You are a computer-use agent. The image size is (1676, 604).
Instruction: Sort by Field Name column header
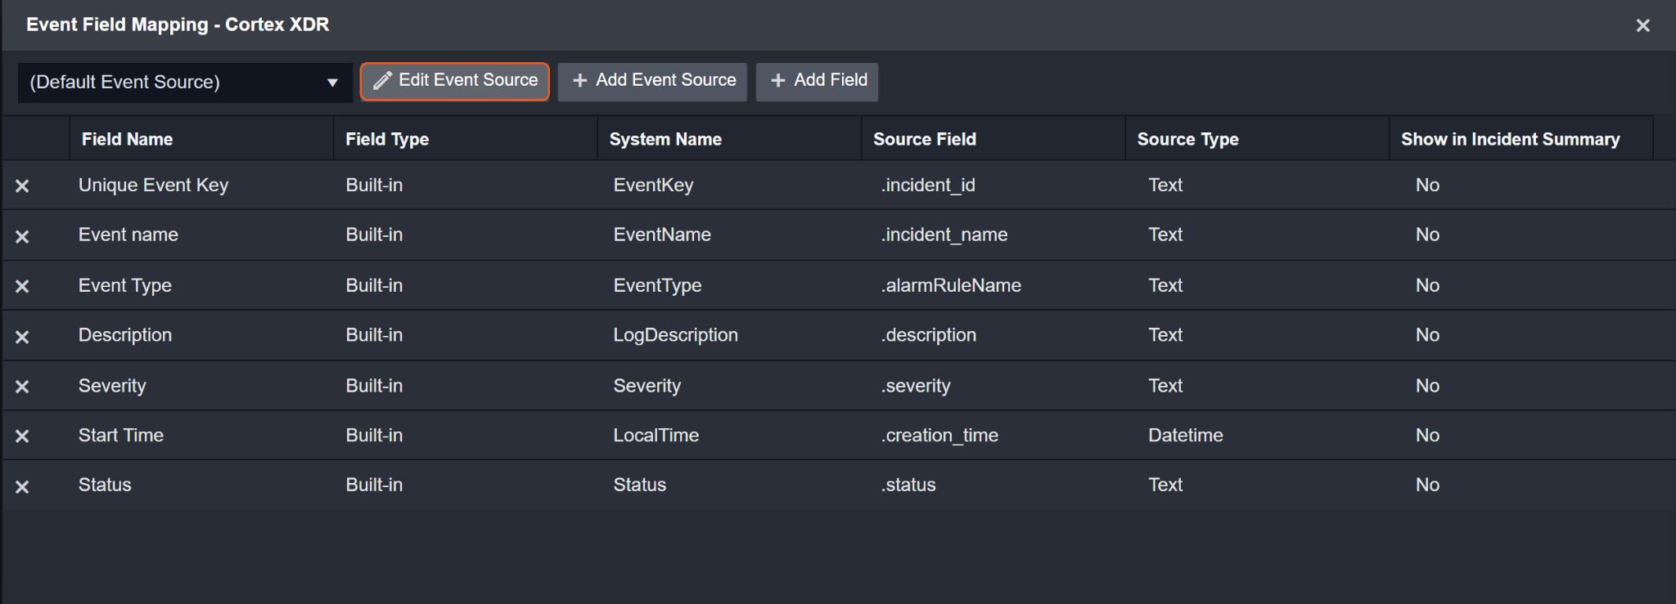click(127, 139)
